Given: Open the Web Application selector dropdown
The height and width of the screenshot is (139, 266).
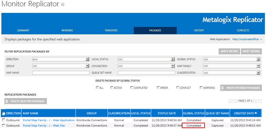Looking at the screenshot, I should [261, 40].
